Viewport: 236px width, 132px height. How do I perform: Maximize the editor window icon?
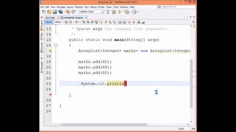[194, 17]
